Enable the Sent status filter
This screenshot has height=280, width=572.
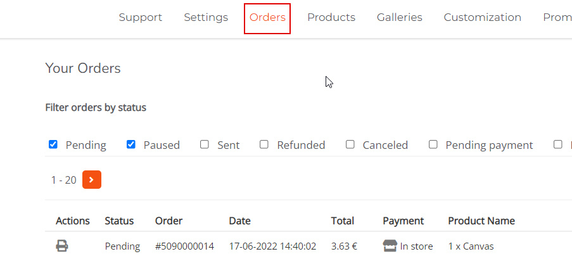[205, 144]
